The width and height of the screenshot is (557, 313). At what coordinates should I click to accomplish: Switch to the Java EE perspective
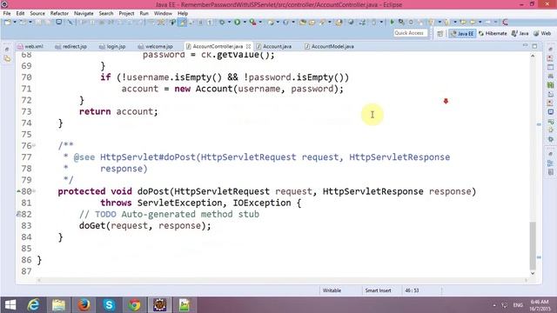(x=462, y=33)
